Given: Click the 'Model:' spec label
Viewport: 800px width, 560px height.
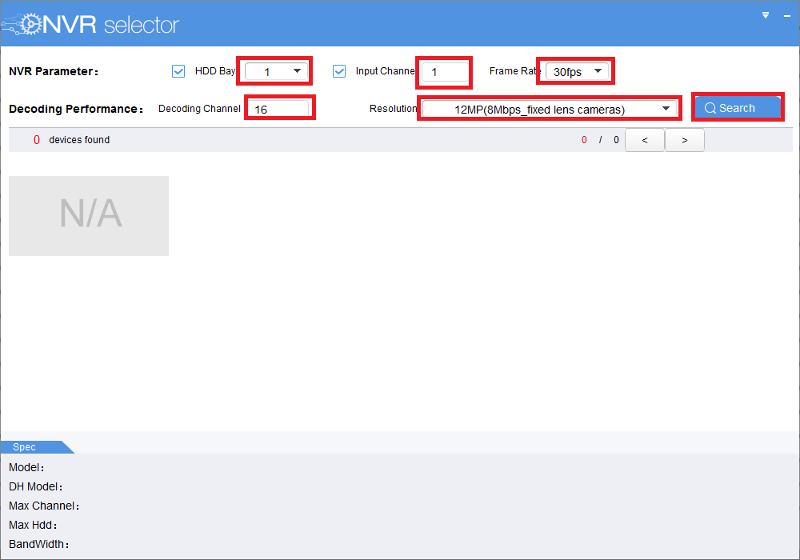Looking at the screenshot, I should [26, 467].
